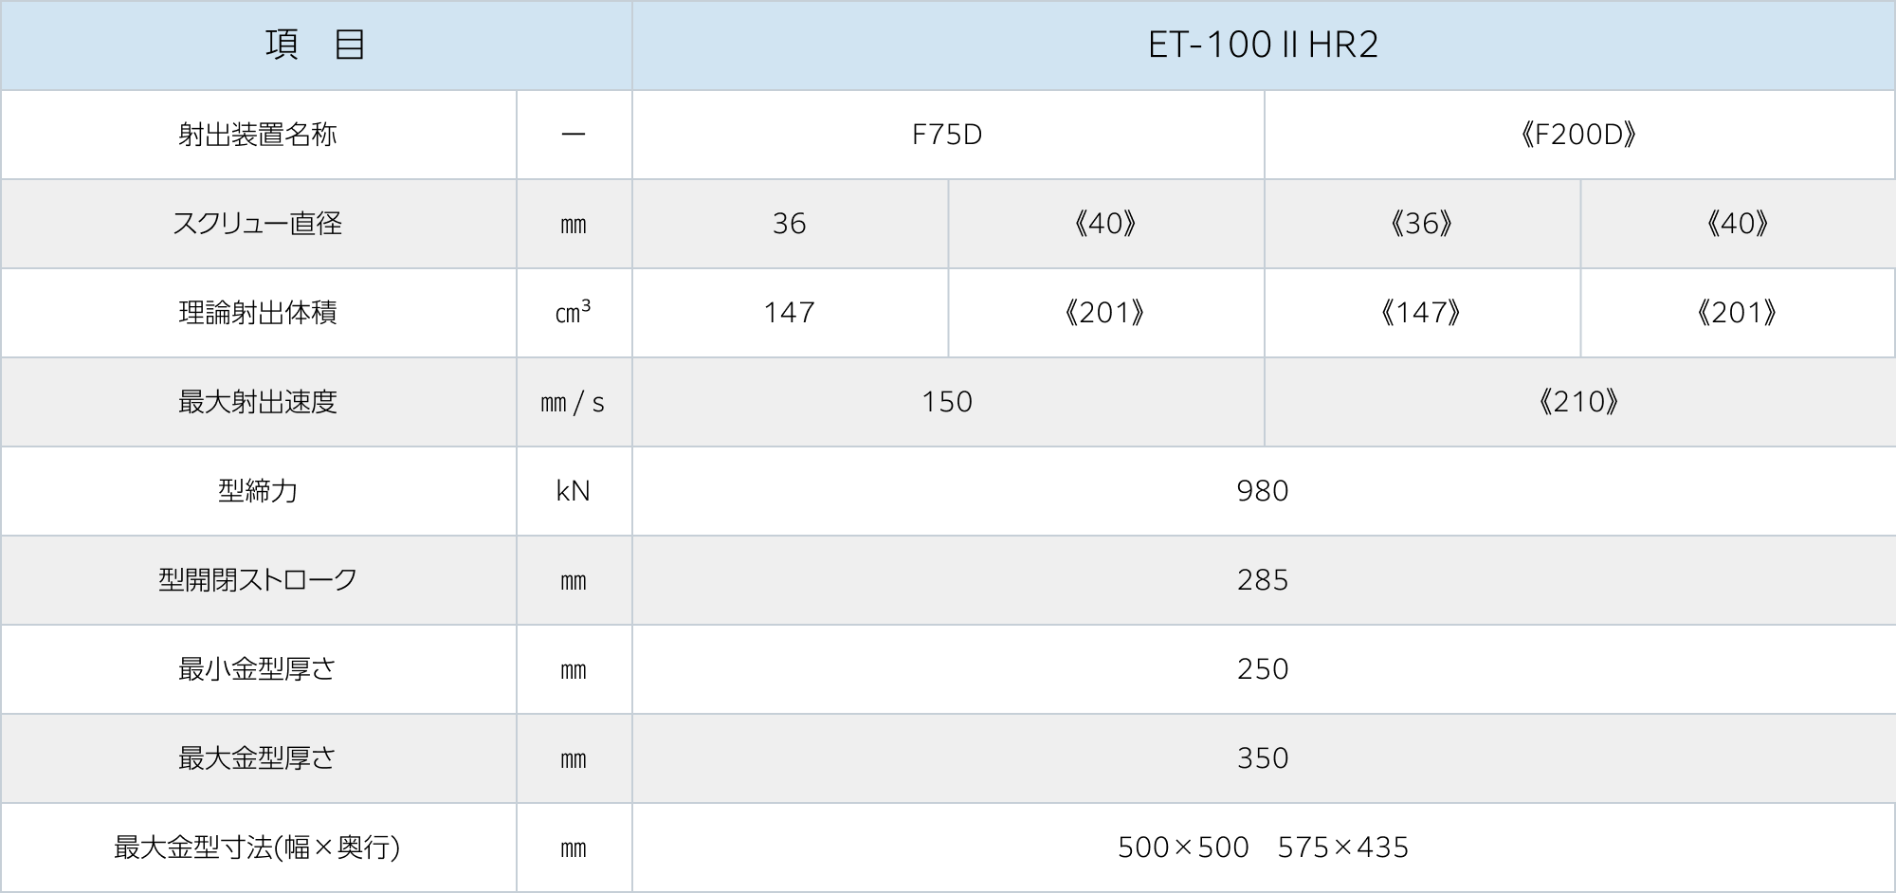Select the 《F200D》 injection unit cell

point(1578,135)
